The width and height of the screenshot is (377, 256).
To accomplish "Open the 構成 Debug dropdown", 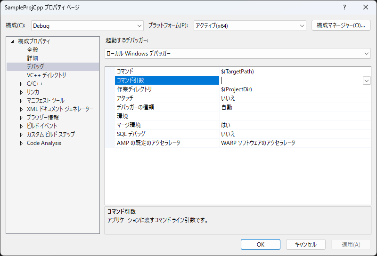I will (x=87, y=25).
